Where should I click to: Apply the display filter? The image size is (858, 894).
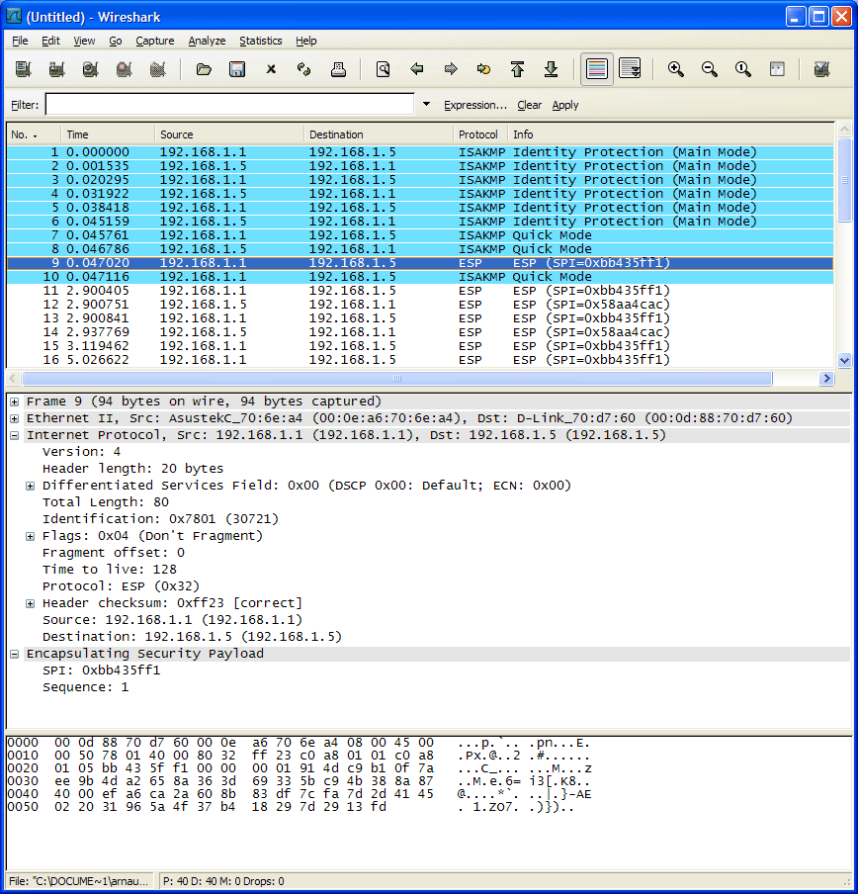tap(565, 105)
